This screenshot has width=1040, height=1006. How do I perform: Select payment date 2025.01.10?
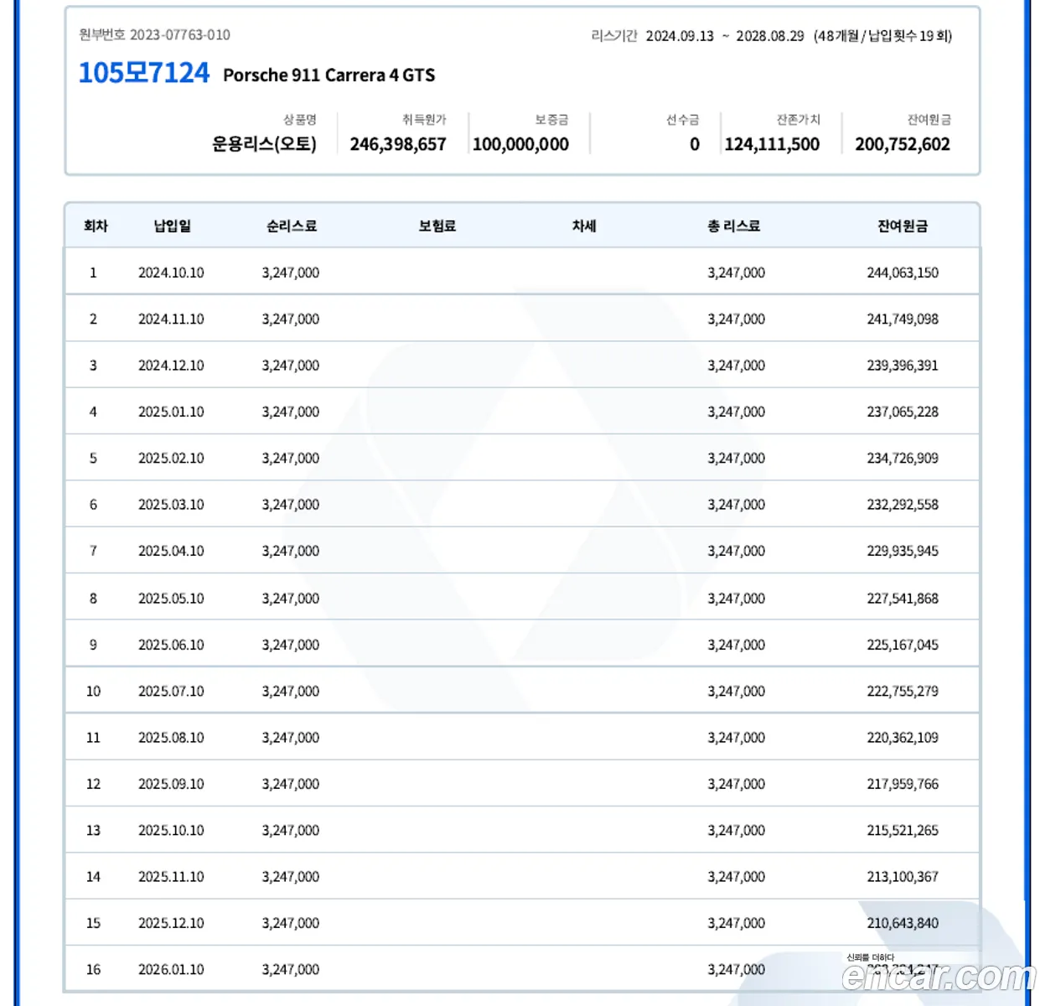click(171, 412)
